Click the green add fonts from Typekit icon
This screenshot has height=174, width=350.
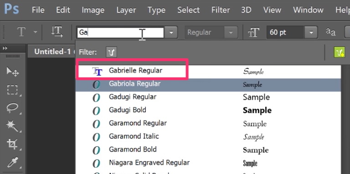339,52
